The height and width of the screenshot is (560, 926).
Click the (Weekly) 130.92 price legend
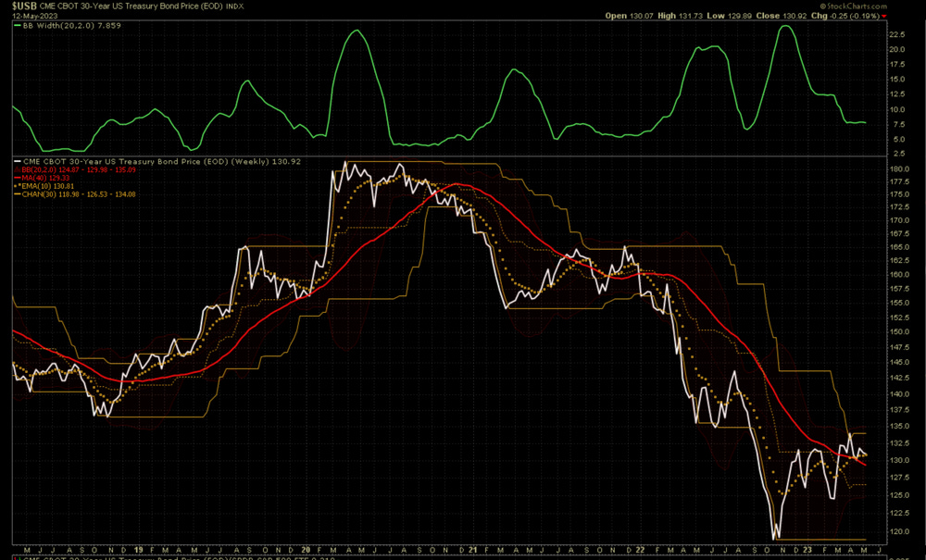tap(267, 161)
